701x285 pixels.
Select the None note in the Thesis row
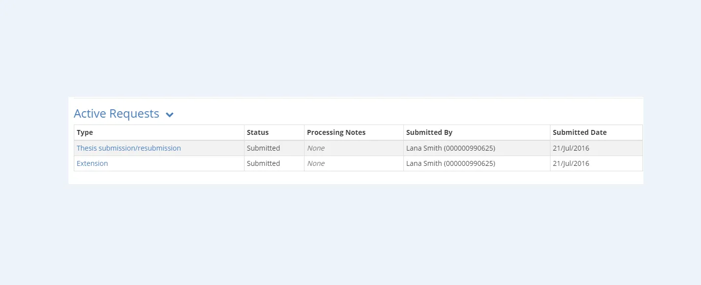pos(316,148)
